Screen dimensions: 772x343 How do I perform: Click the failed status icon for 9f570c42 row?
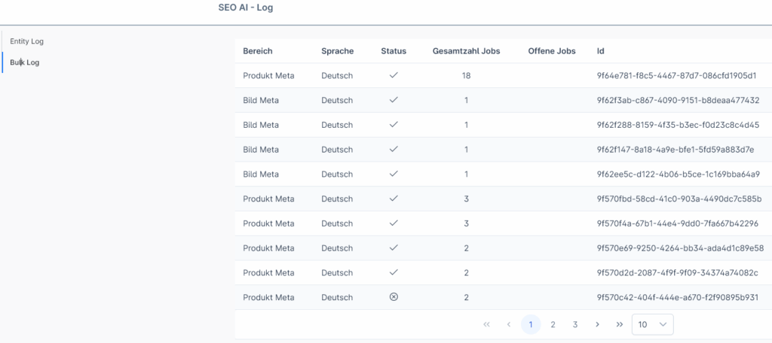tap(394, 297)
